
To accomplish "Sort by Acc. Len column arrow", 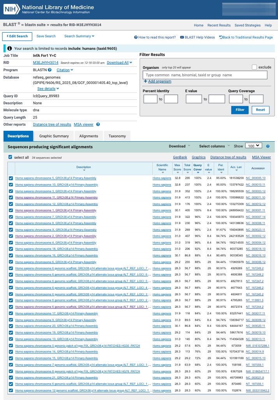I will click(236, 170).
